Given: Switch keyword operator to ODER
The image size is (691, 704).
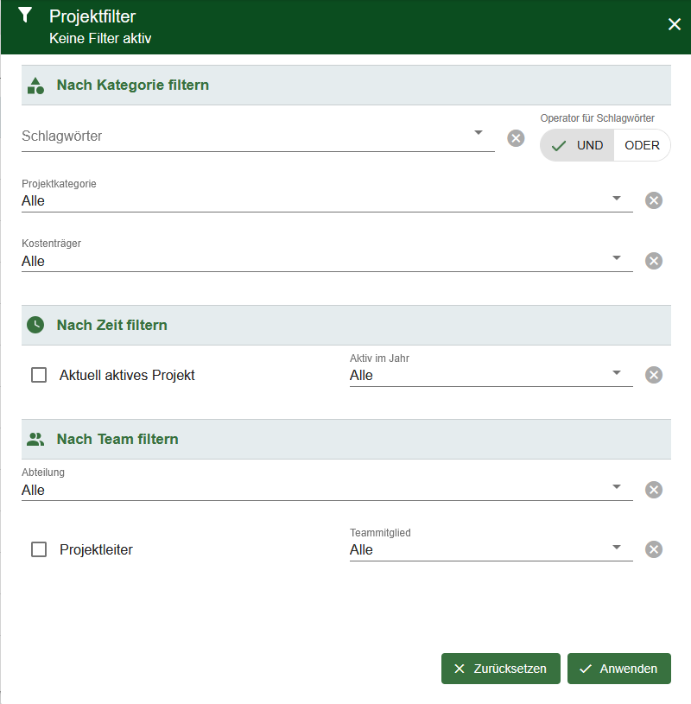Looking at the screenshot, I should pos(642,145).
